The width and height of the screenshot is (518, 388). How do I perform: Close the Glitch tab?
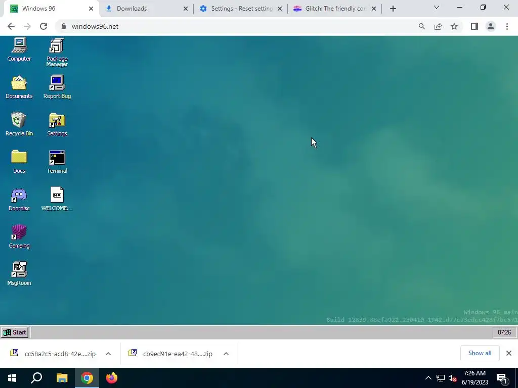tap(374, 9)
